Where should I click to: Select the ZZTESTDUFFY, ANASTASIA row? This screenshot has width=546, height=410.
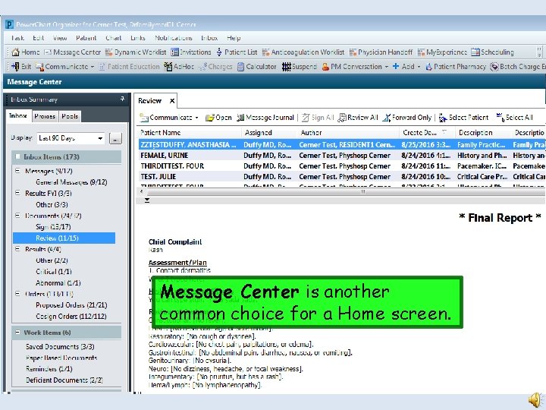coord(341,145)
